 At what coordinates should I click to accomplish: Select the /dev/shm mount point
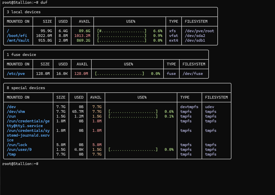[x=16, y=112]
